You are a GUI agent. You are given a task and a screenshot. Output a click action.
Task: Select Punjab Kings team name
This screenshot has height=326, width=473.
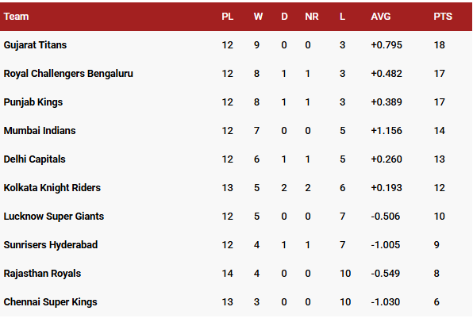(33, 102)
